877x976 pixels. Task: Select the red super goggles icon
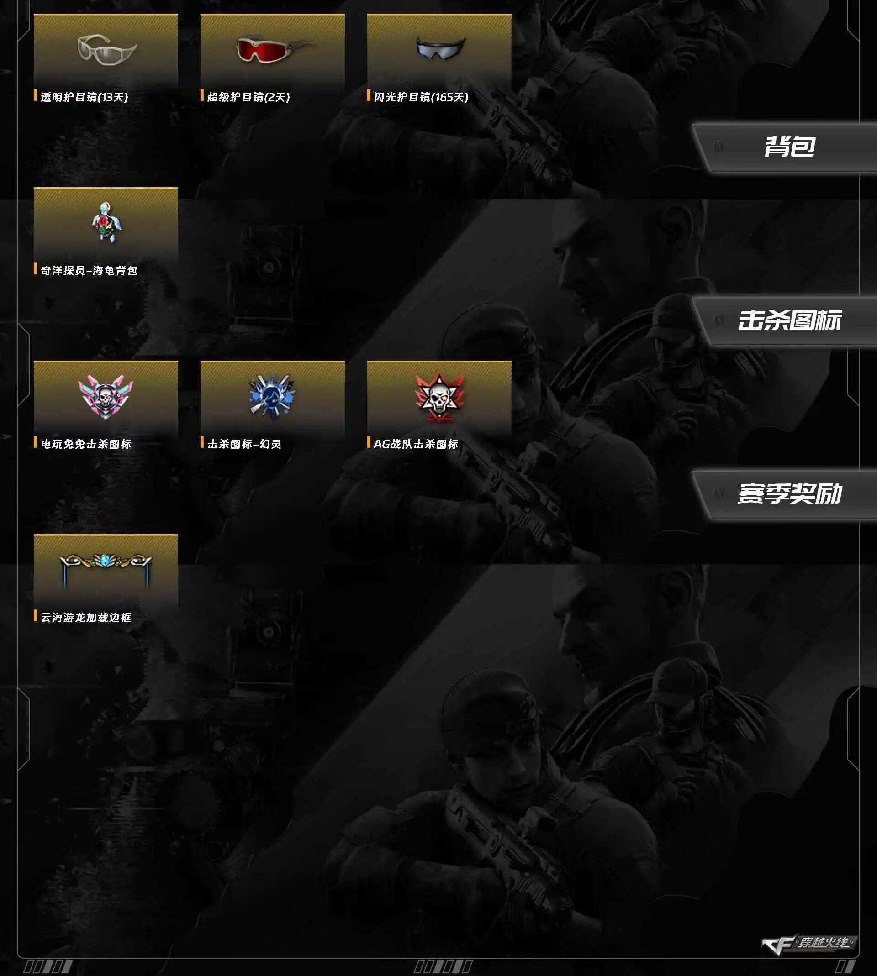274,49
